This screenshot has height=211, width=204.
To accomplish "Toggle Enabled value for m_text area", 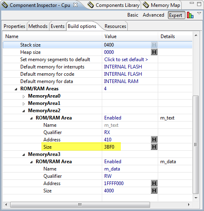I will [x=113, y=118].
